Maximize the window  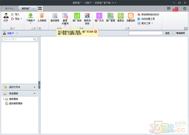[179, 3]
